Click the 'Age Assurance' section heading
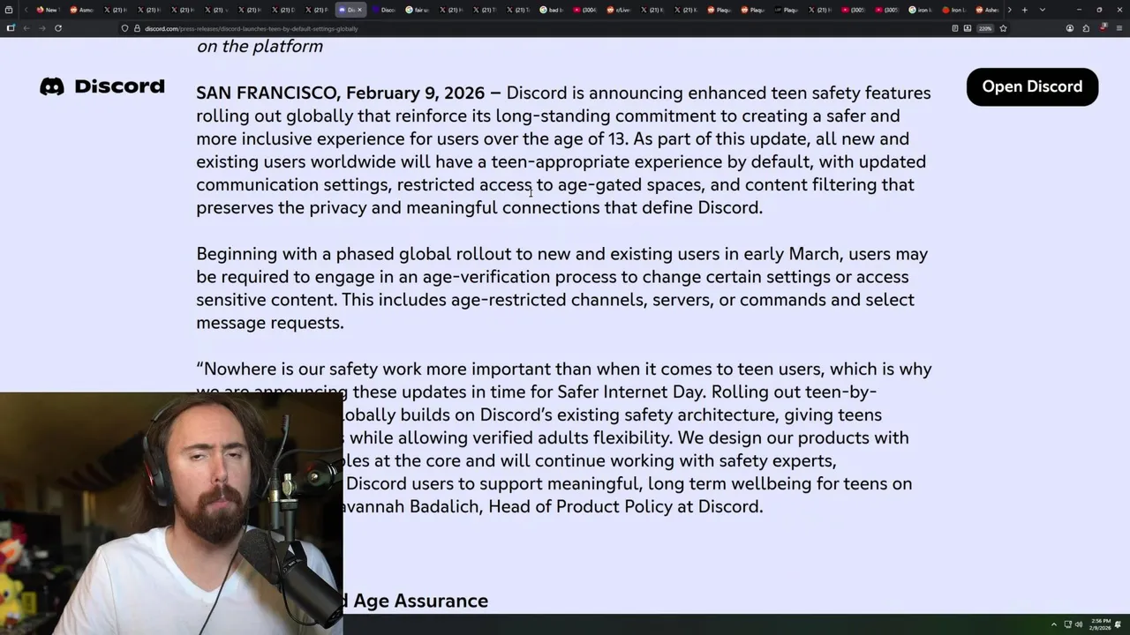1130x635 pixels. (x=420, y=601)
